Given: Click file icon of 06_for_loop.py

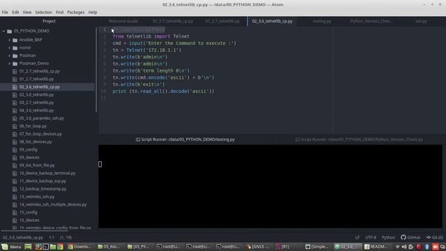Looking at the screenshot, I should (x=15, y=126).
